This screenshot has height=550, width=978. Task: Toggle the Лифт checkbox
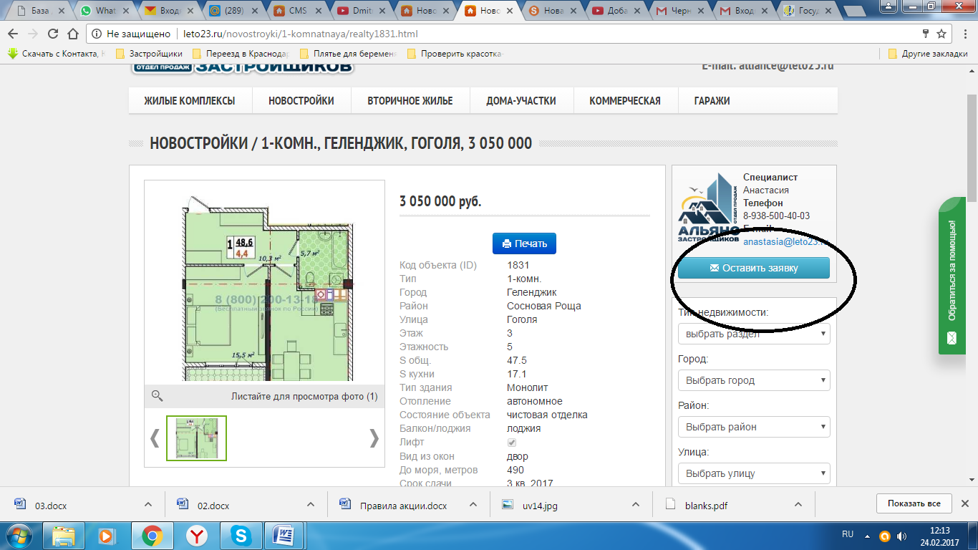[512, 443]
